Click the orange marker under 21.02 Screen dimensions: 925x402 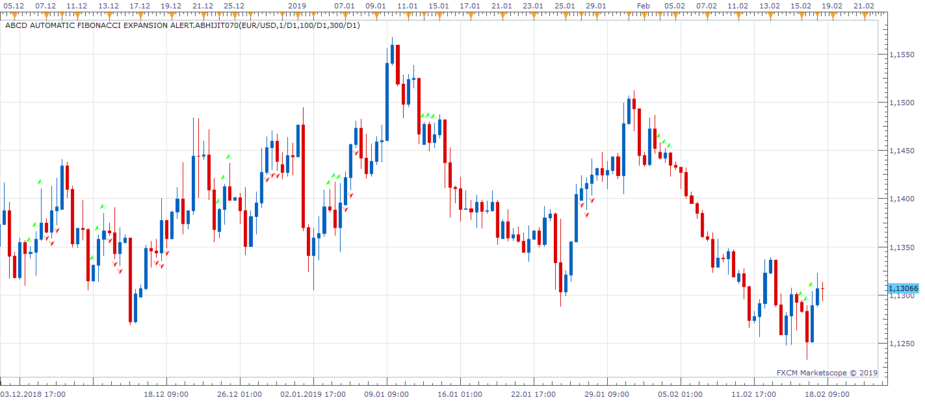point(863,14)
